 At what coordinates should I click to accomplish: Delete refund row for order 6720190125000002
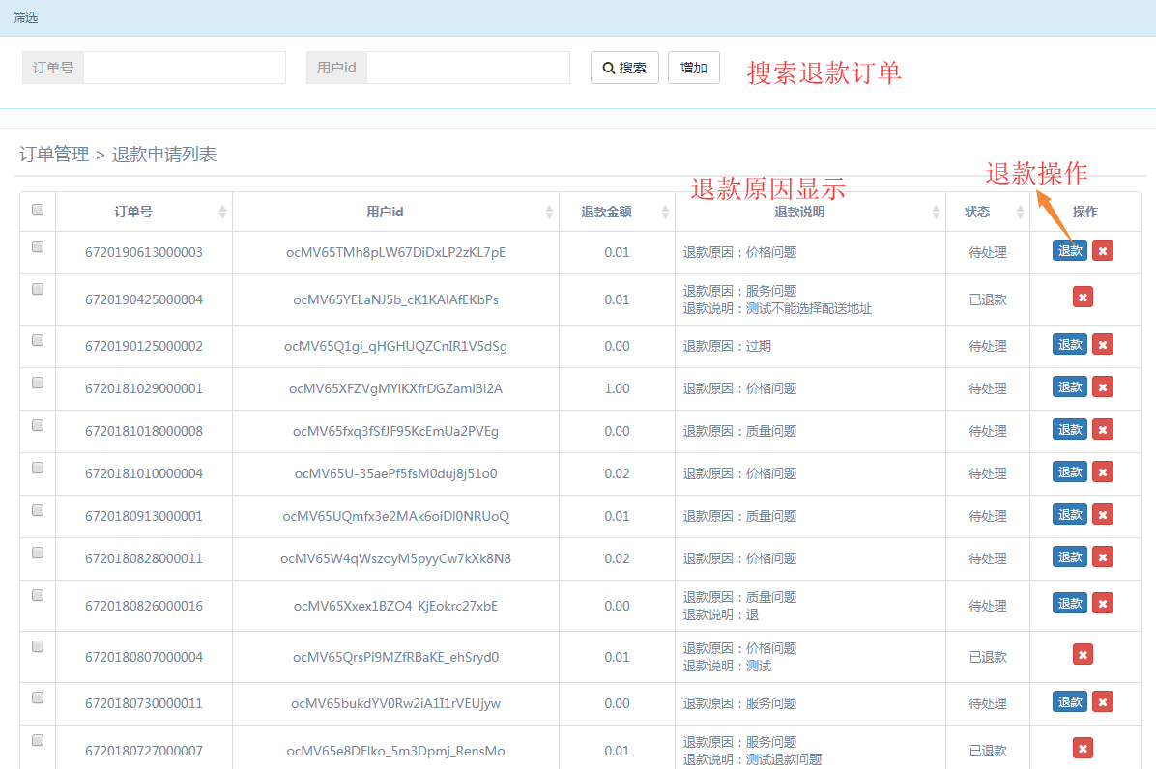pyautogui.click(x=1102, y=345)
